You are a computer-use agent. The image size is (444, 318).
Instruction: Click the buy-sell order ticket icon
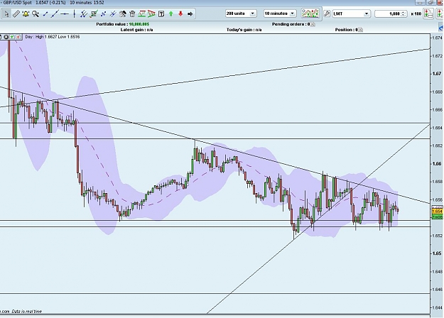(428, 13)
